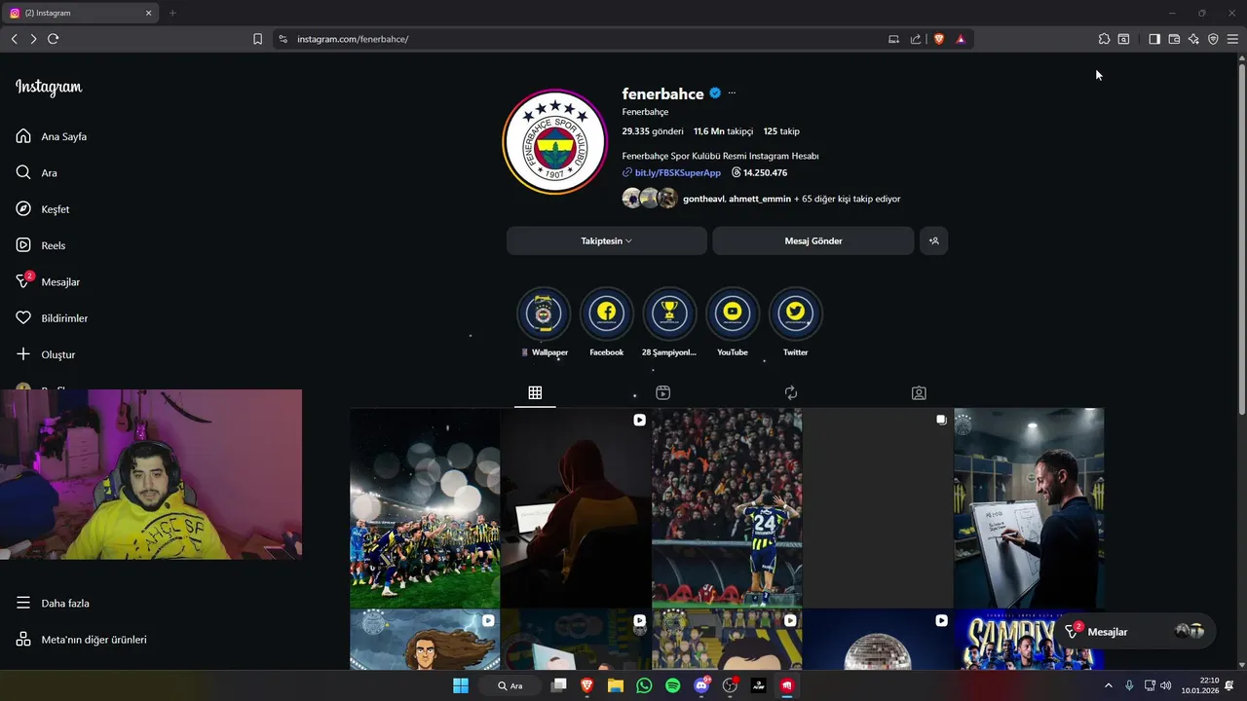Open post of man writing on whiteboard
Image resolution: width=1247 pixels, height=701 pixels.
[x=1029, y=508]
